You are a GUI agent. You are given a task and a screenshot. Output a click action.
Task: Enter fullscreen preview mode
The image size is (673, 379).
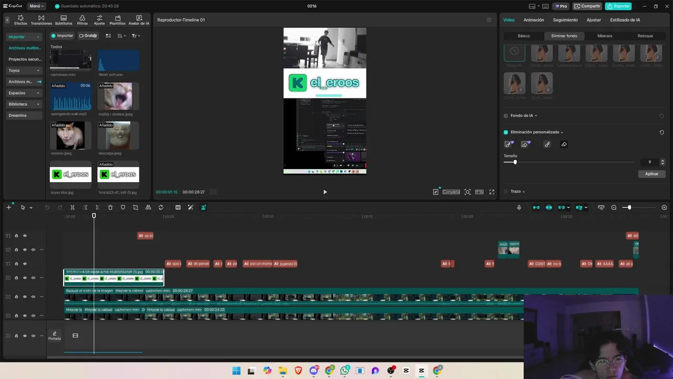click(492, 192)
